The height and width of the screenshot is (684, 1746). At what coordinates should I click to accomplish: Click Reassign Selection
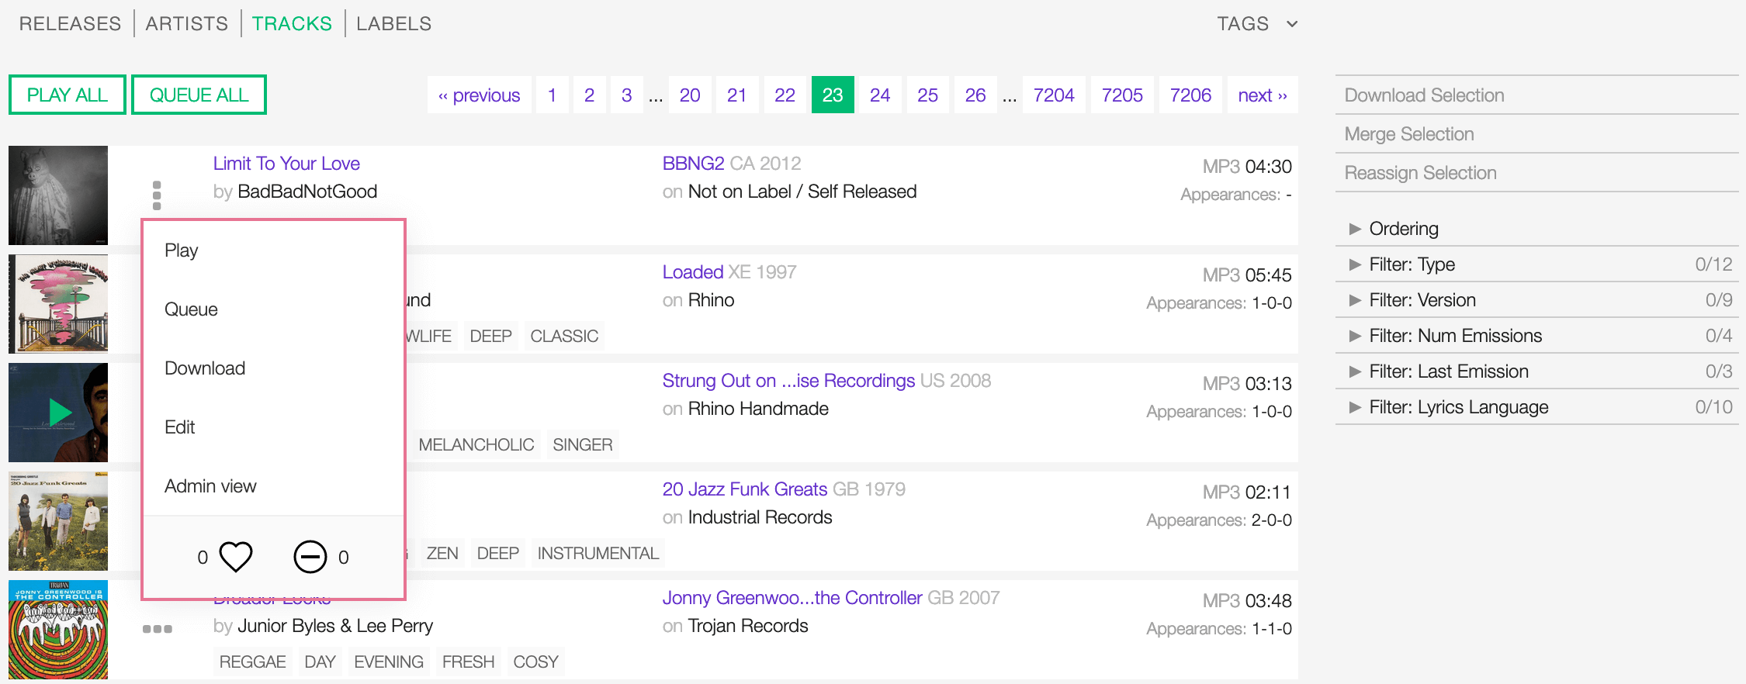pyautogui.click(x=1536, y=173)
